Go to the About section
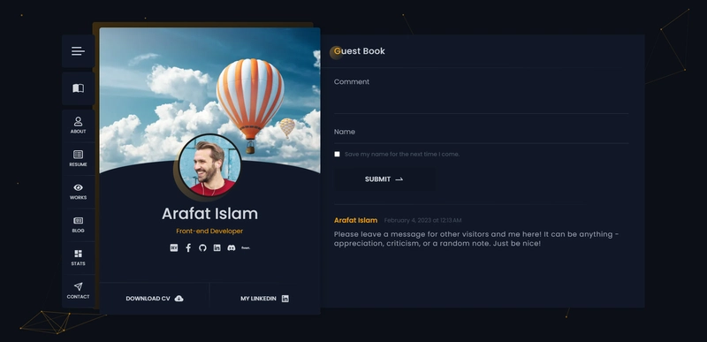 click(78, 125)
